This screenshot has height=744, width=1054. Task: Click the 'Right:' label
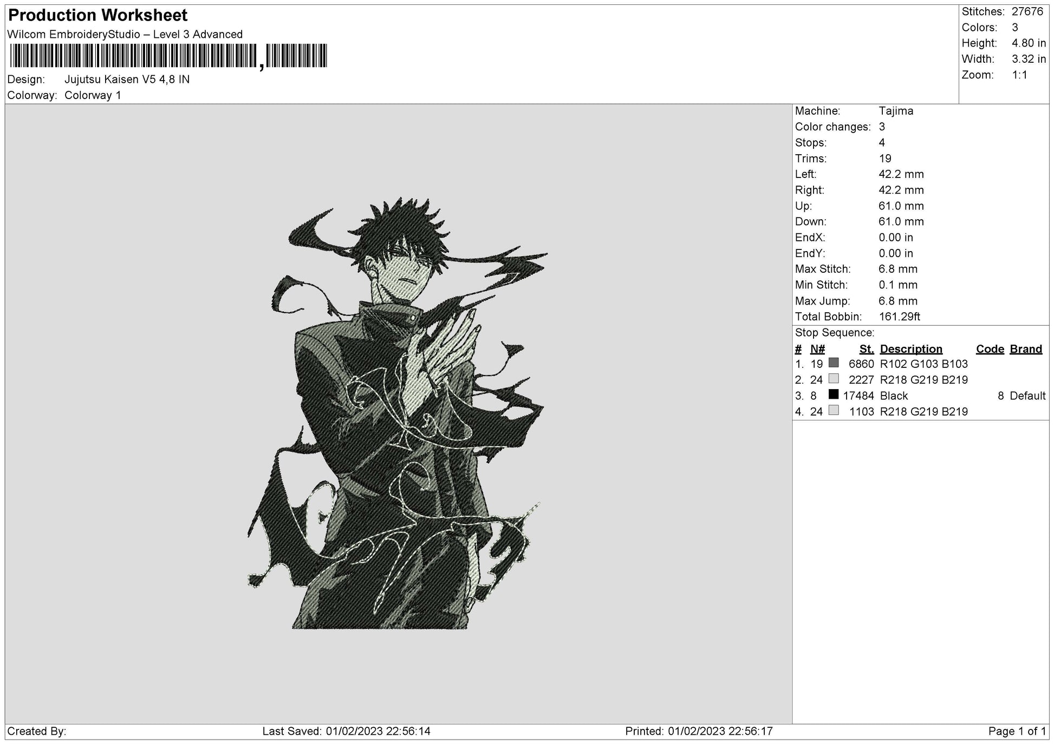click(809, 190)
